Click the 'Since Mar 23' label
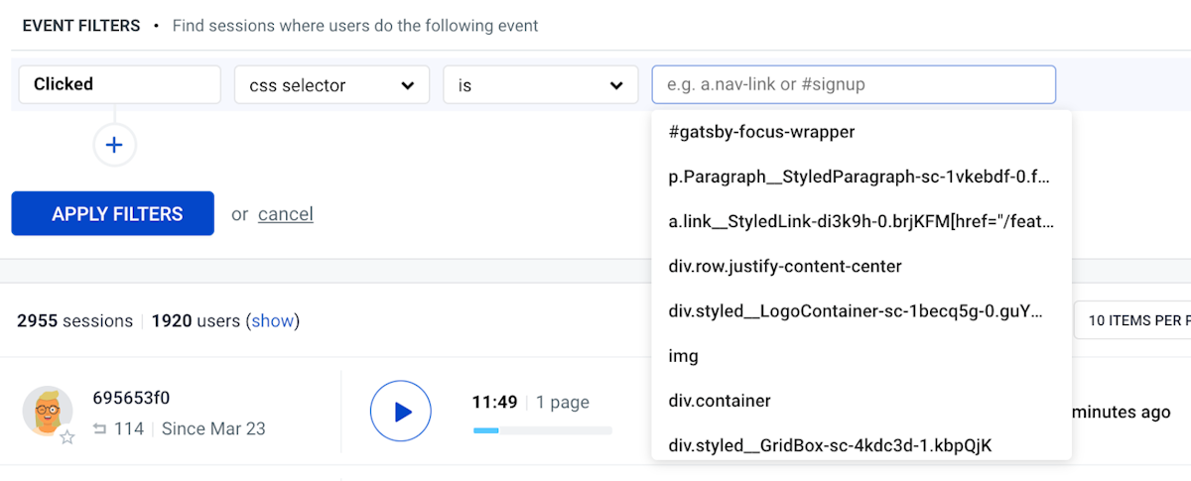The height and width of the screenshot is (481, 1191). 213,428
